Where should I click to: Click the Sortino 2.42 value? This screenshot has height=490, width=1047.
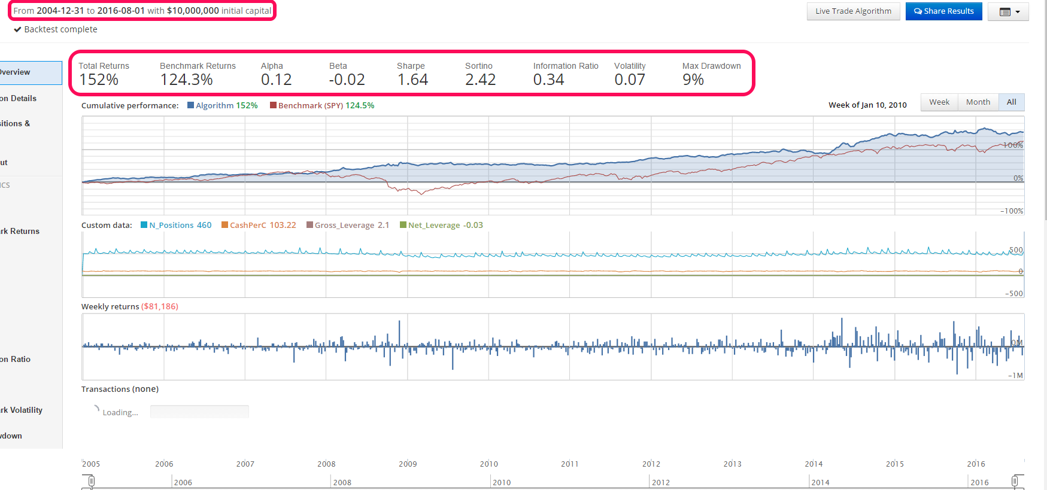481,80
